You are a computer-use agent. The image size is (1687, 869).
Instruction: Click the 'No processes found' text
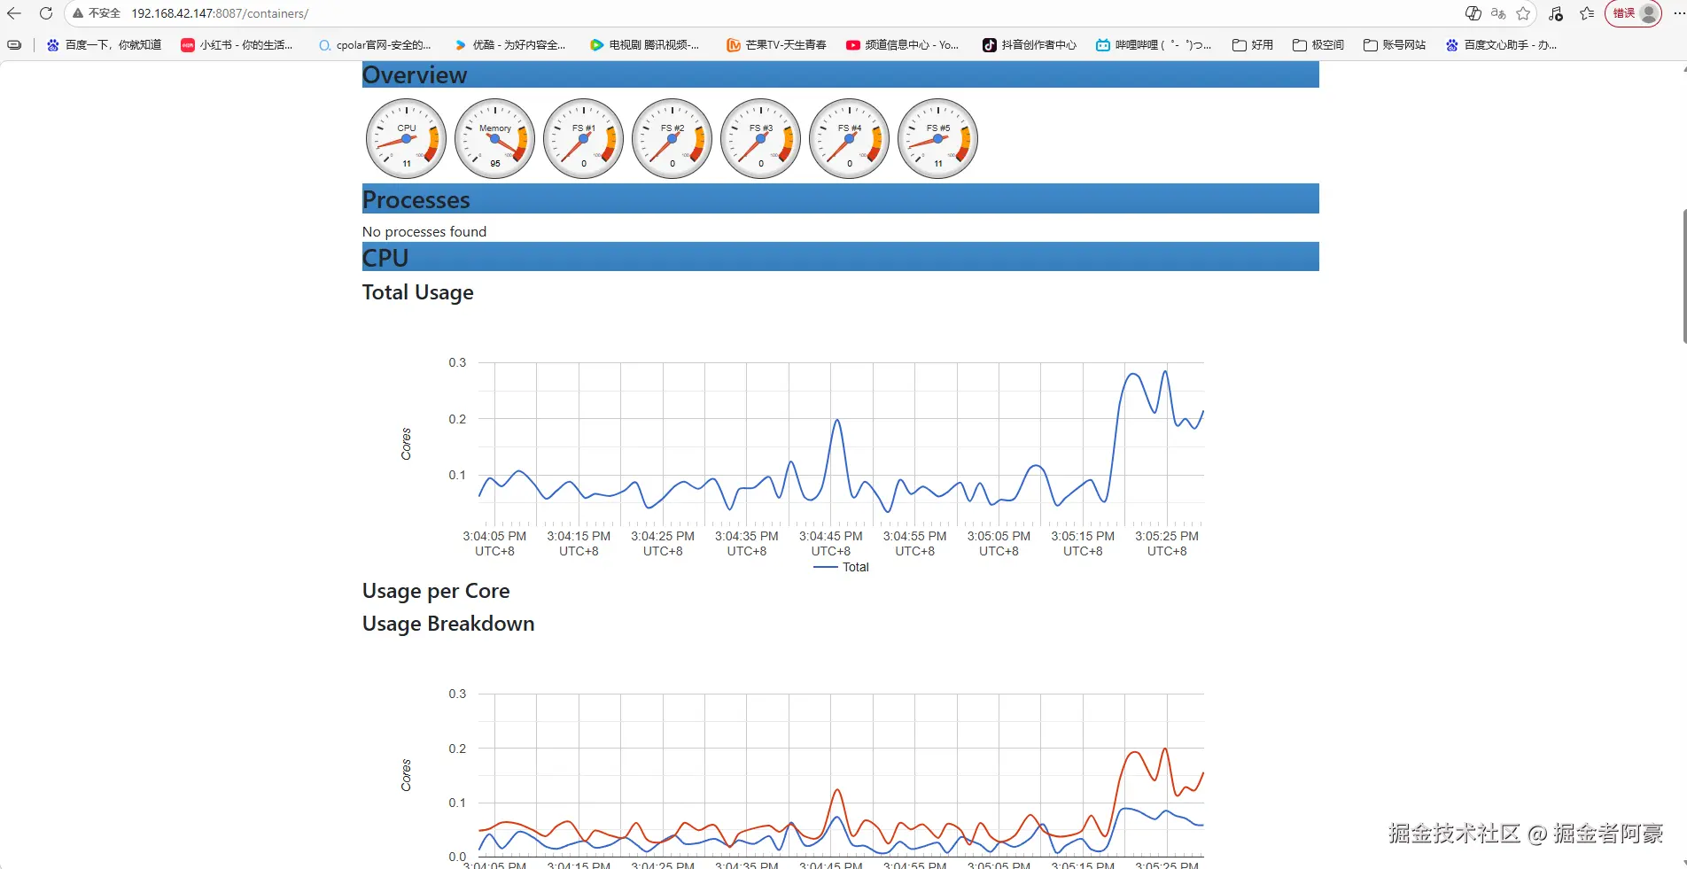click(424, 231)
